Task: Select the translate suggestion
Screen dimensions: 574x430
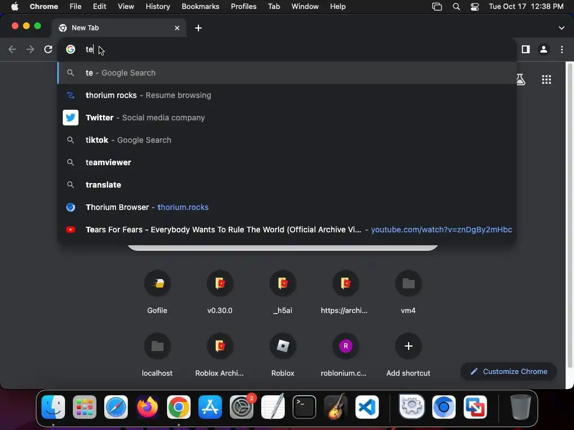Action: tap(287, 185)
